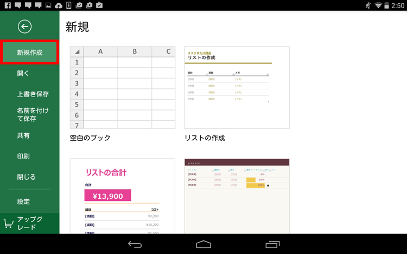Tap the download notification icon in status bar
The image size is (407, 254).
pos(69,5)
